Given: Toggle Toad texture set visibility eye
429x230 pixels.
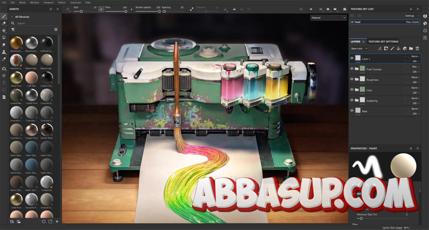Looking at the screenshot, I should point(352,22).
